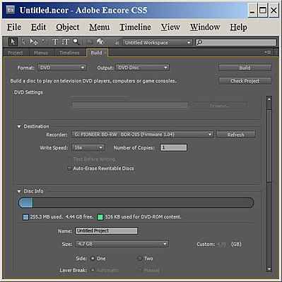Select the Zoom magnifier tool
Viewport: 282px width, 282px height.
76,42
